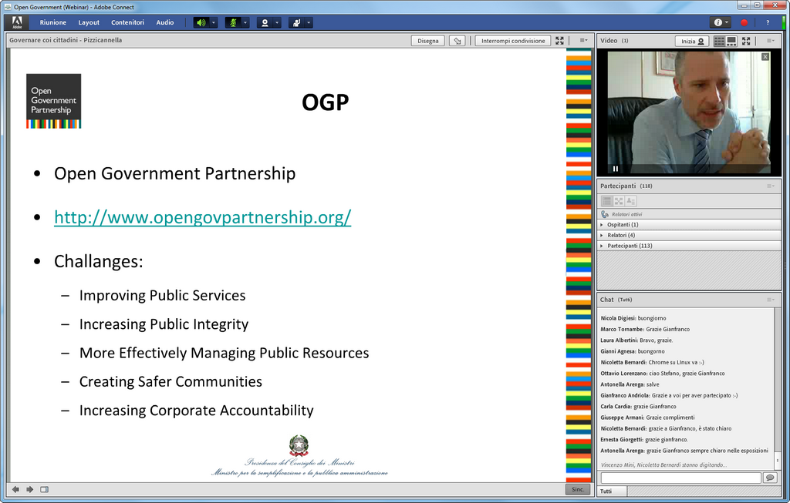Send the chat message
The image size is (790, 503).
[770, 478]
